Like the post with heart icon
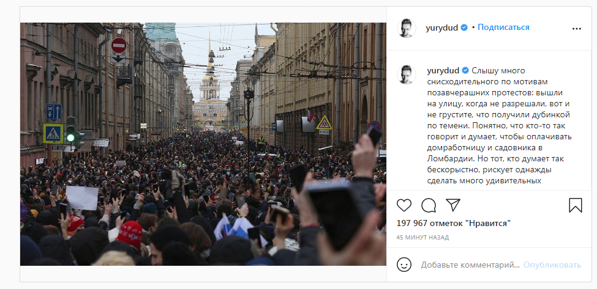 [404, 205]
